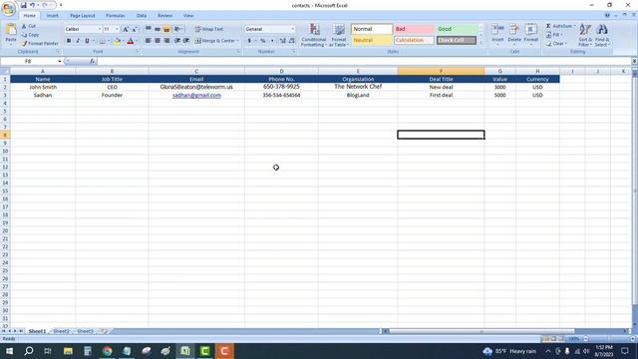Click the Increase Decimal icon
The height and width of the screenshot is (359, 638).
282,41
